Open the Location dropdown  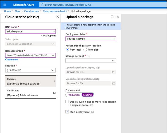(30, 70)
